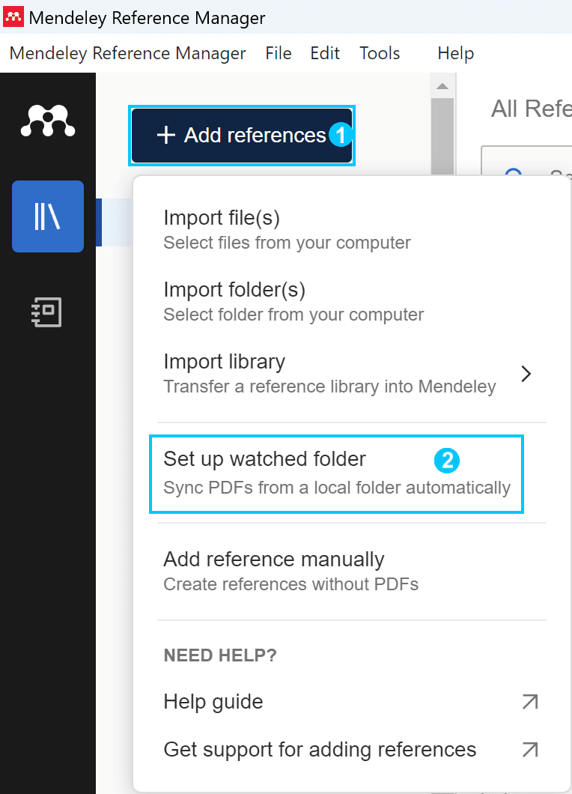Viewport: 572px width, 794px height.
Task: Click the Add references button
Action: click(x=242, y=136)
